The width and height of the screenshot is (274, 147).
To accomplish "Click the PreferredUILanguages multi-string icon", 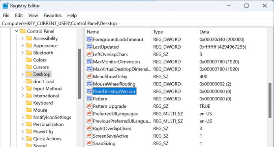I will click(89, 113).
